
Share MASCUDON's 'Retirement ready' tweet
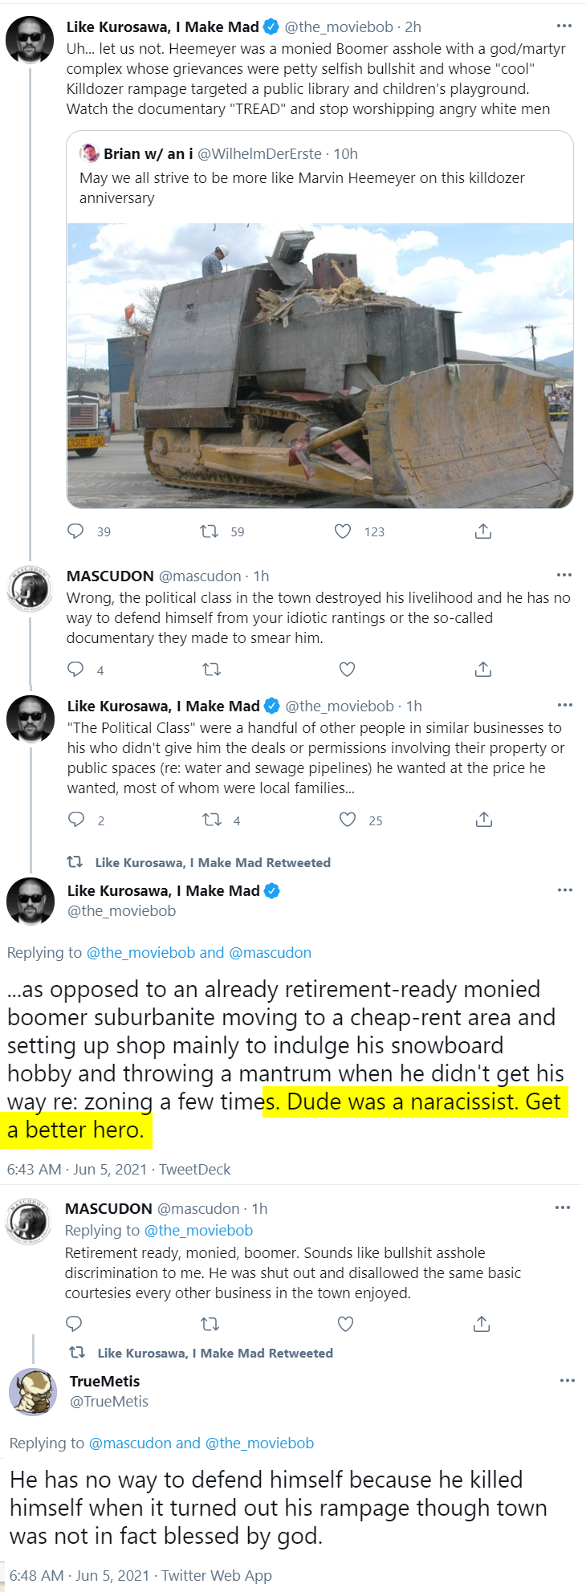482,1324
